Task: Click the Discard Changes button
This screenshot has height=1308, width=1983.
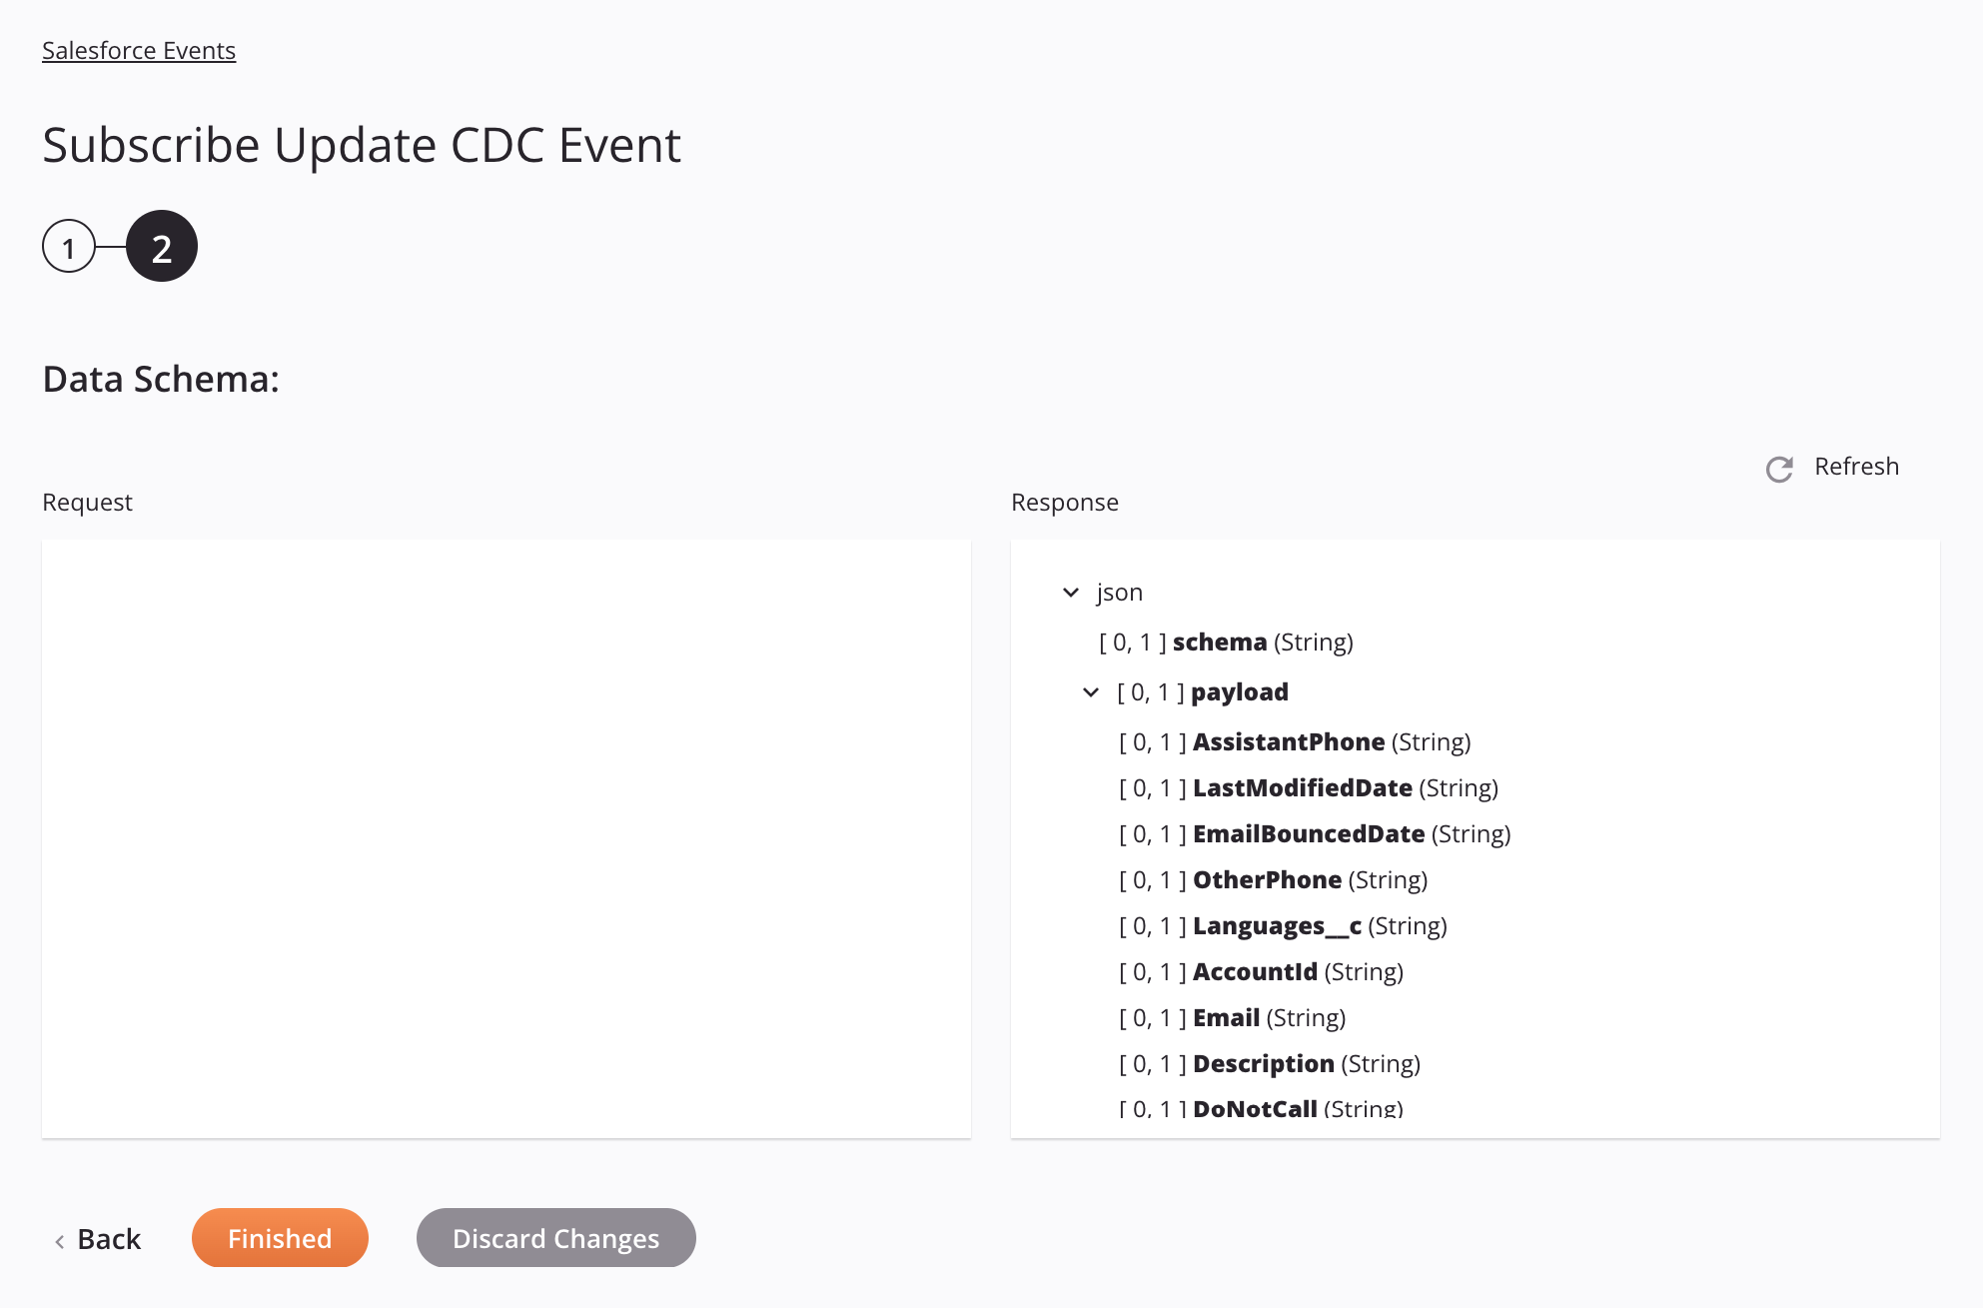Action: pyautogui.click(x=556, y=1238)
